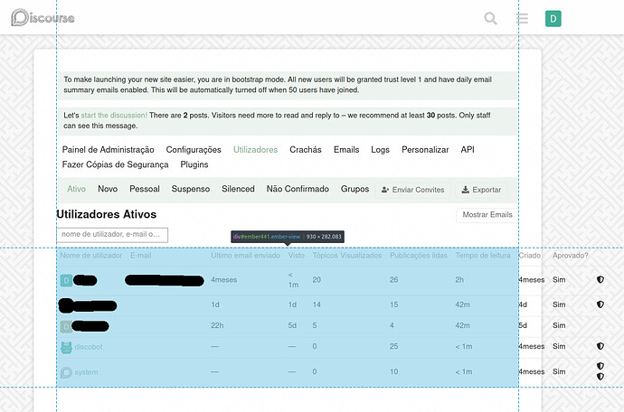This screenshot has width=624, height=412.
Task: Sort by E-mail column header
Action: coord(141,256)
